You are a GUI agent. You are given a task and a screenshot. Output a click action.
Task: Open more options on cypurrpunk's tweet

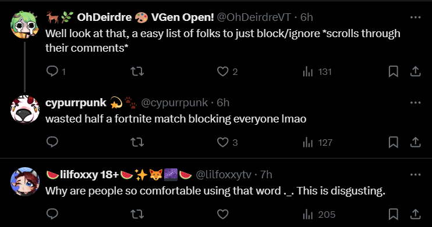click(415, 103)
